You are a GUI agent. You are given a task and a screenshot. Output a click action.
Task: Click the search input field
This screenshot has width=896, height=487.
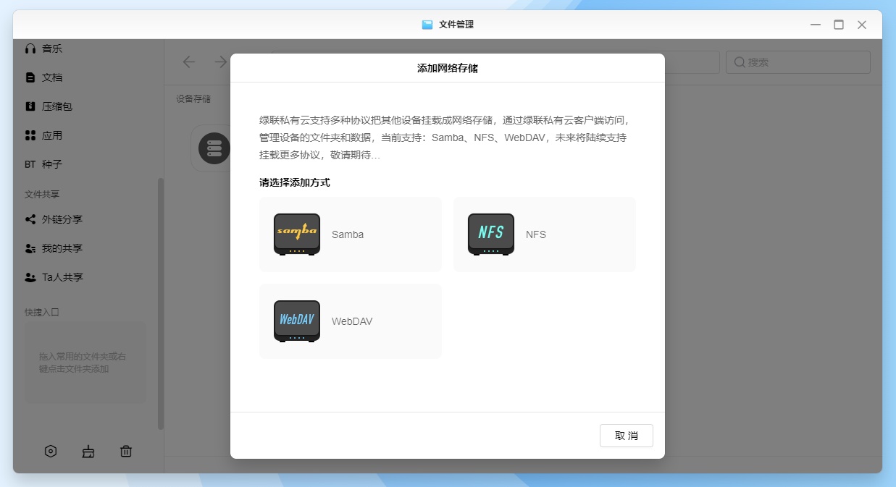804,62
